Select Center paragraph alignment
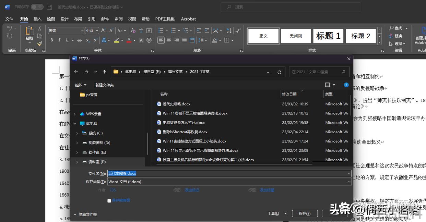Viewport: 426px width, 222px height. pos(169,40)
